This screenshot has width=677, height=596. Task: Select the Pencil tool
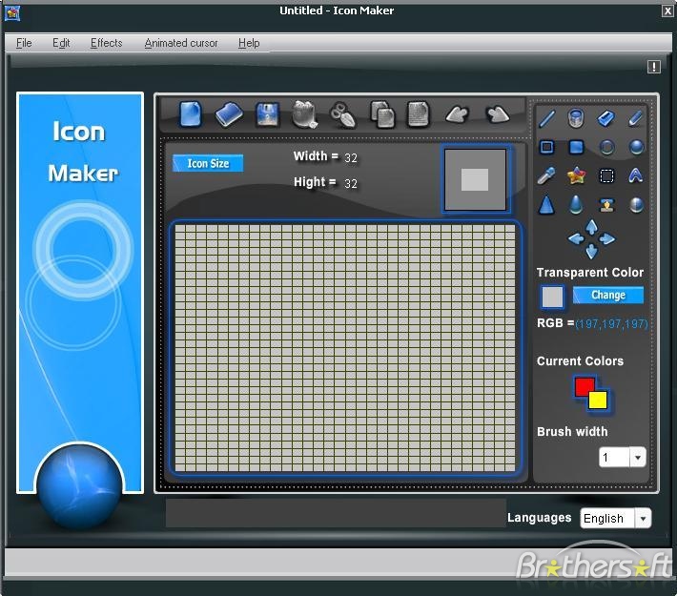(635, 118)
